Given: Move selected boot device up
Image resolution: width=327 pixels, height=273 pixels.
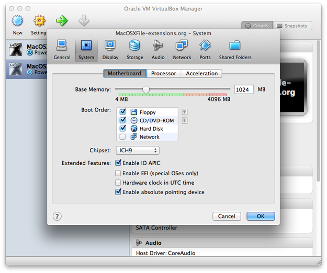Looking at the screenshot, I should [x=185, y=112].
